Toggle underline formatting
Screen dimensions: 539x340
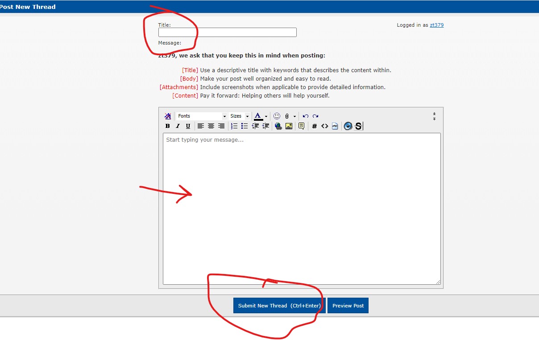[188, 126]
